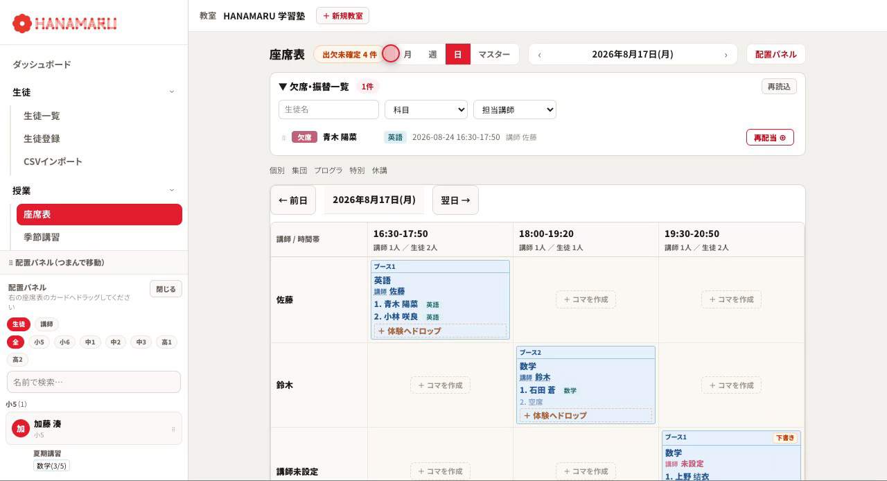Grab the drag handle on 青木 陽菜 absence row
Image resolution: width=887 pixels, height=481 pixels.
(283, 138)
